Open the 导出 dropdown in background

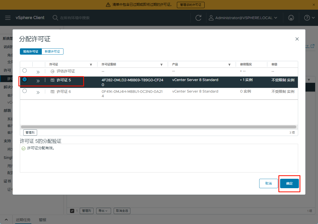coord(103,211)
